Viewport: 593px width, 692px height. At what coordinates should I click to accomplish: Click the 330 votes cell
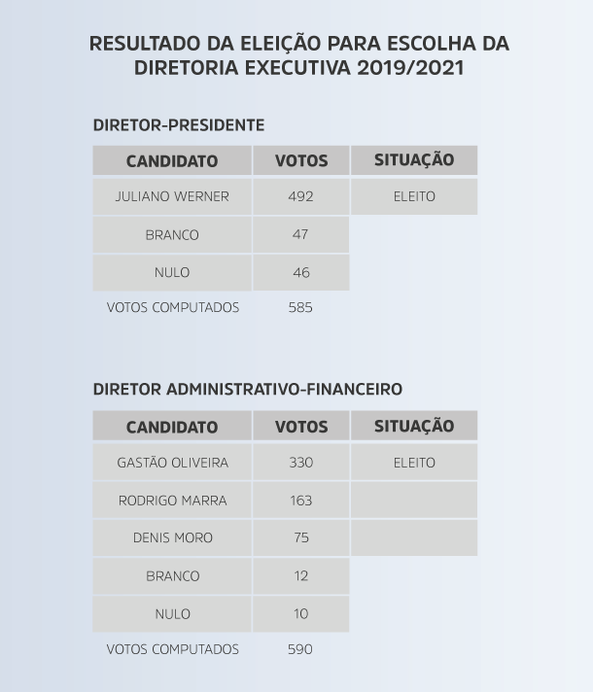tap(301, 462)
